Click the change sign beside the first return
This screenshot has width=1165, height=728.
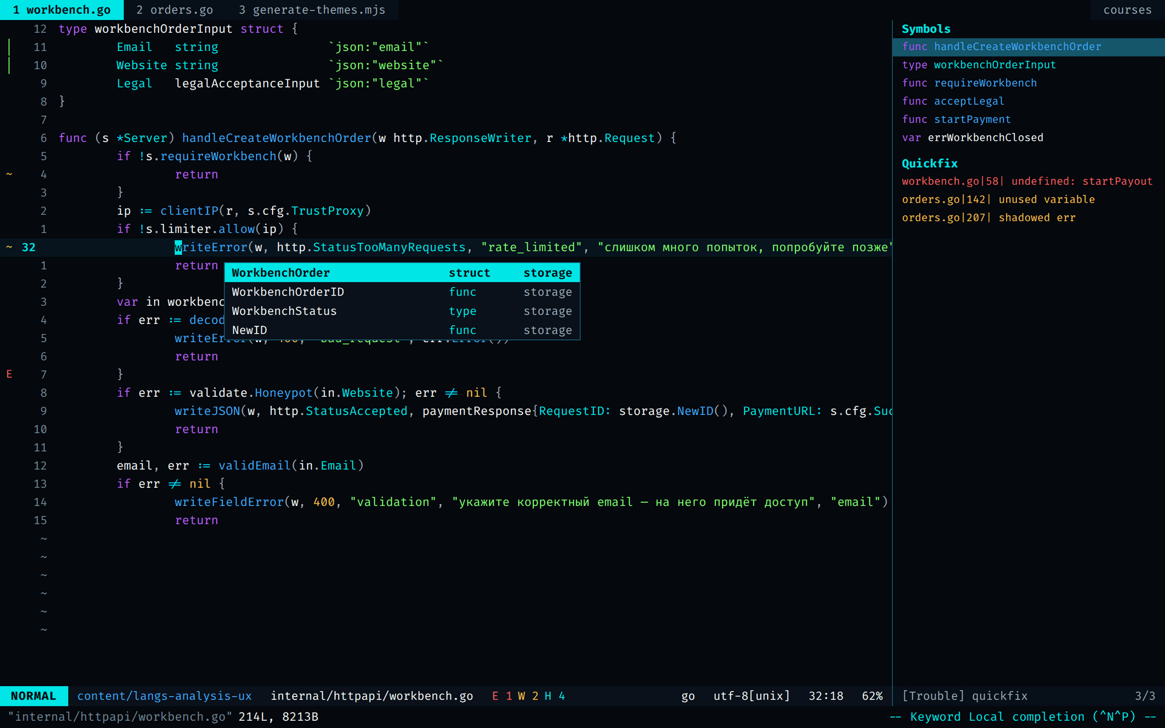point(9,174)
